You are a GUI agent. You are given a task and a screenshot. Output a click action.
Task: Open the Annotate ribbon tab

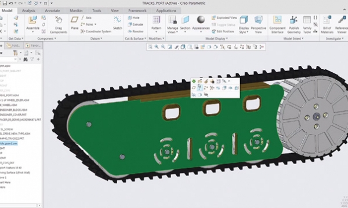pyautogui.click(x=52, y=10)
